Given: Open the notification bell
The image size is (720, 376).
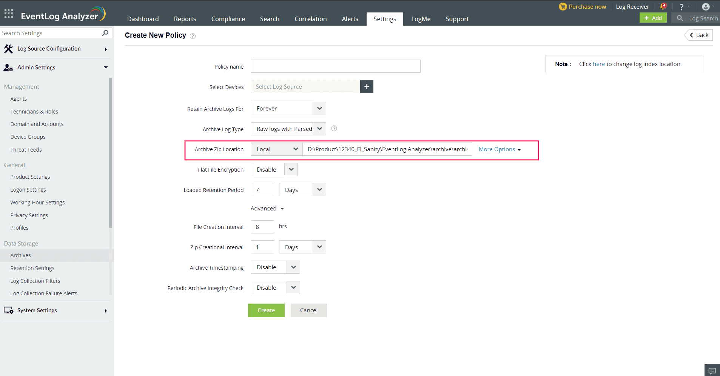Looking at the screenshot, I should (663, 6).
